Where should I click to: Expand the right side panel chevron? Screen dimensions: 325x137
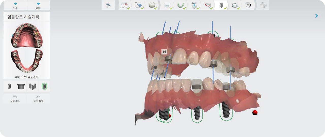[x=316, y=16]
